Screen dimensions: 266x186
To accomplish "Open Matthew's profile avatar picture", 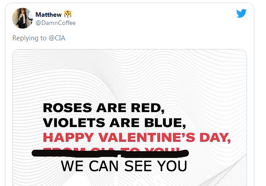I will tap(23, 18).
